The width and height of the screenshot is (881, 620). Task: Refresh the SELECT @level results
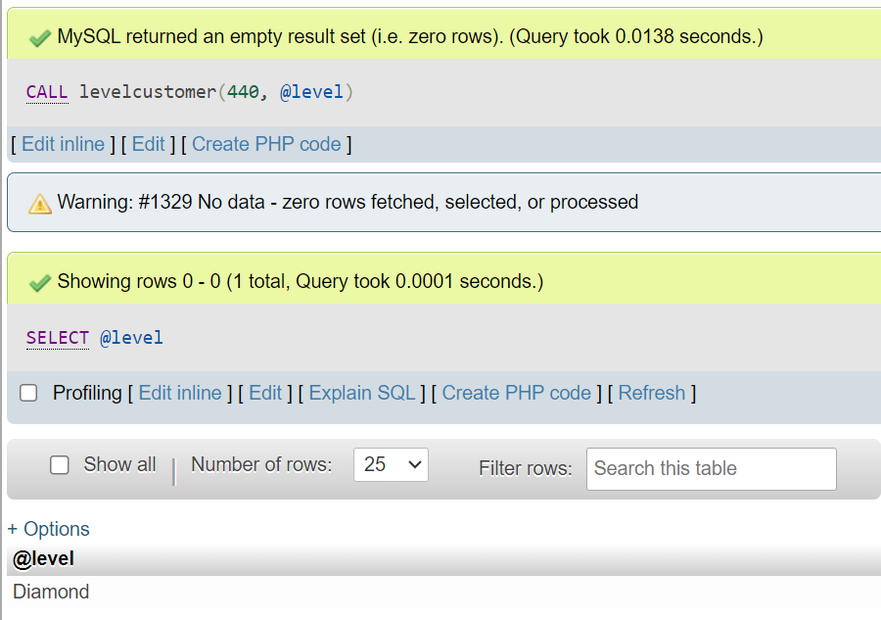point(652,393)
